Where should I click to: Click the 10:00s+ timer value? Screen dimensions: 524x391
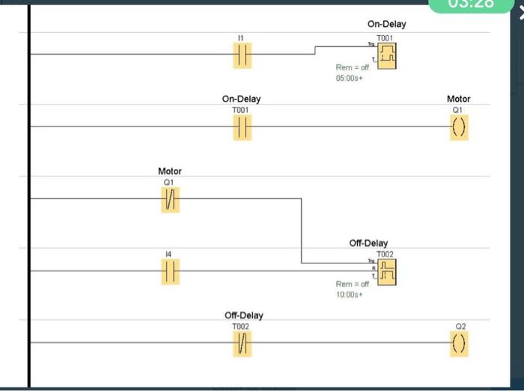pos(350,295)
